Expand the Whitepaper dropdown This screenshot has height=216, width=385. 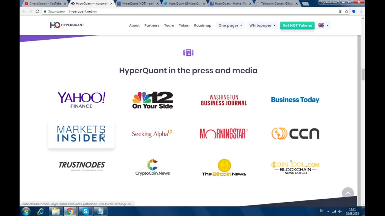(262, 25)
